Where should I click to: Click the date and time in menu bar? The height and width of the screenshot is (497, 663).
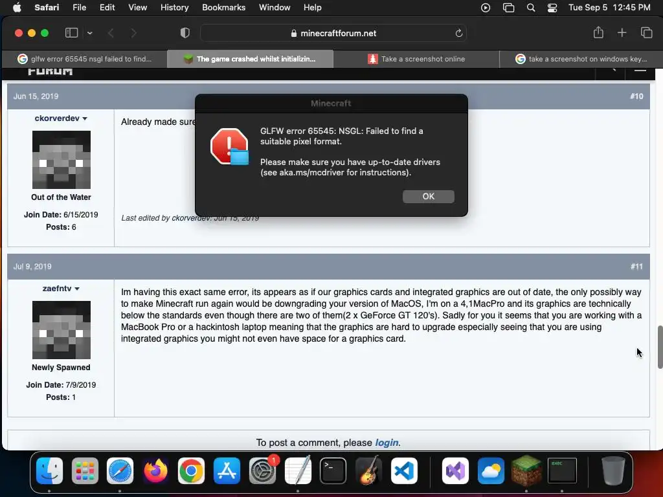[x=609, y=8]
